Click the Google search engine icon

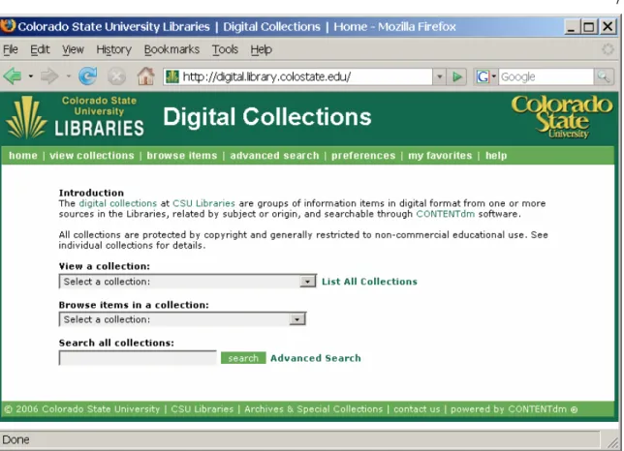[483, 76]
